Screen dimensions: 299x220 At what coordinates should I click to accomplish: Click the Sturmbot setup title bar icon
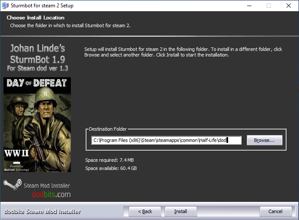click(x=5, y=6)
